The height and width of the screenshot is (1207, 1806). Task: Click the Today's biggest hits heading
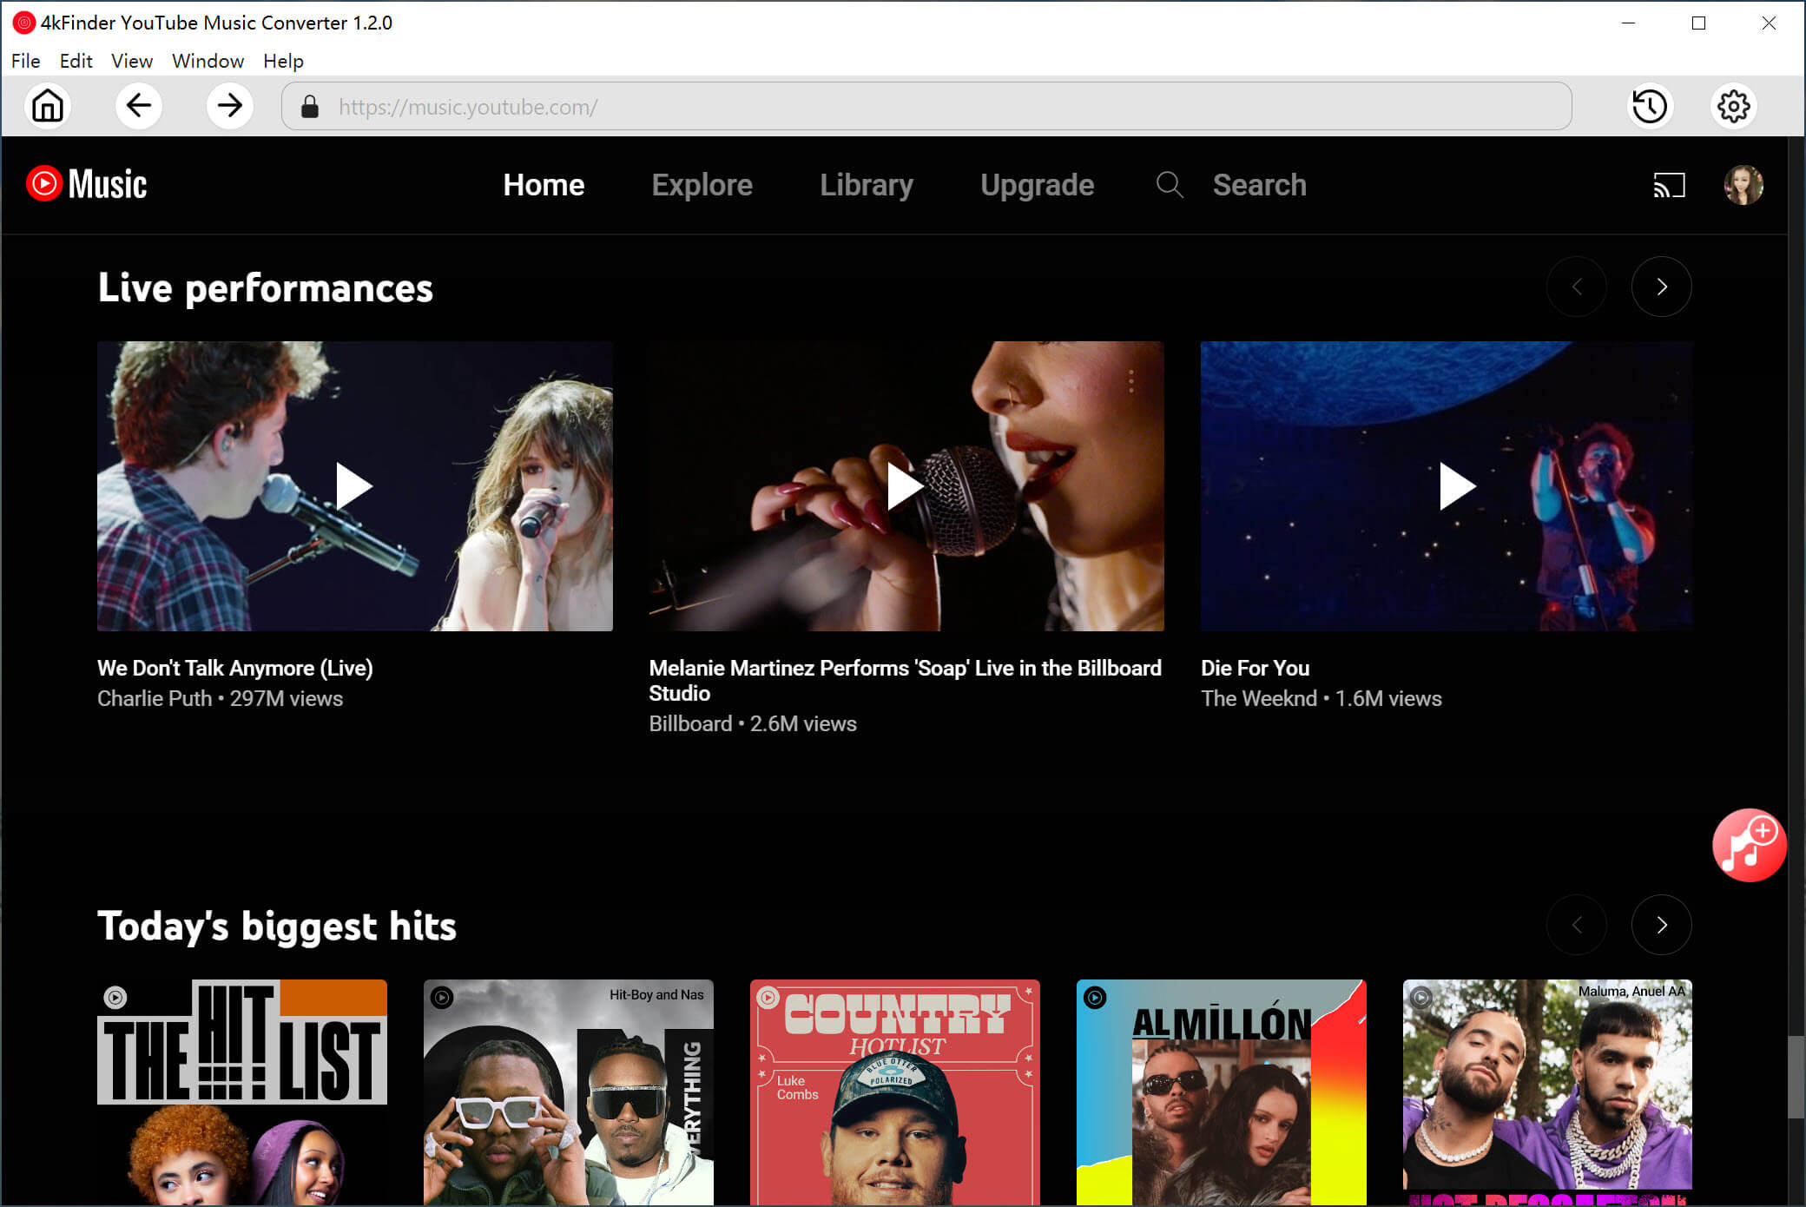point(277,926)
